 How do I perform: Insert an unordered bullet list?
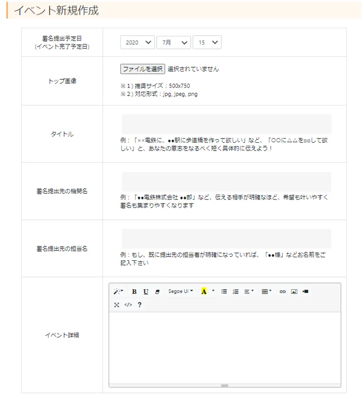point(224,292)
